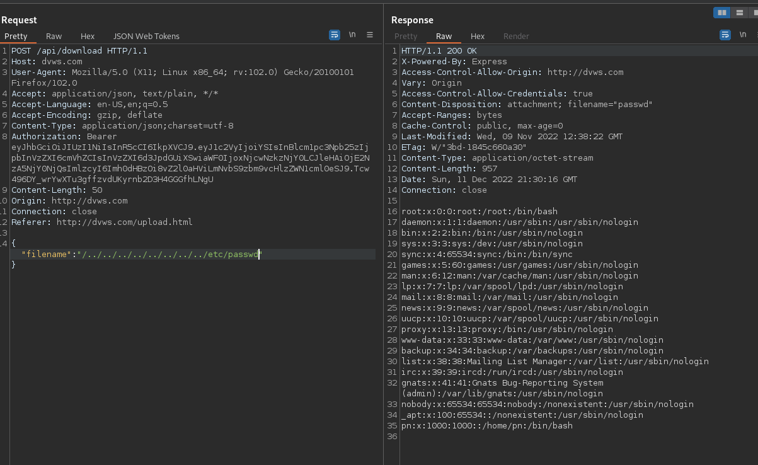Click the proxy:x:13:13 passwd entry

[x=507, y=330]
